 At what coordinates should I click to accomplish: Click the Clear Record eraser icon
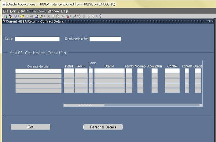(x=62, y=16)
